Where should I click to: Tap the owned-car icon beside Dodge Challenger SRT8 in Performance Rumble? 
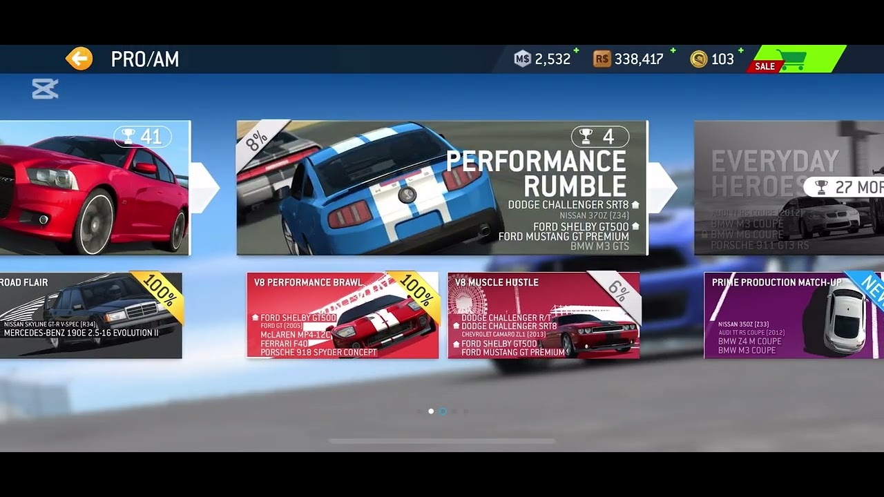pos(635,205)
